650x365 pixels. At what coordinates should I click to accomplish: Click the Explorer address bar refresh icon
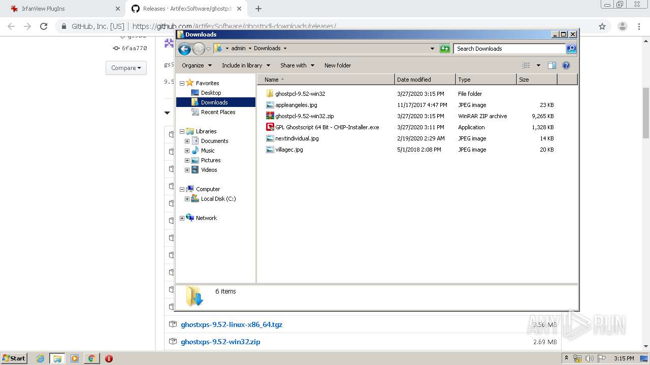(445, 49)
